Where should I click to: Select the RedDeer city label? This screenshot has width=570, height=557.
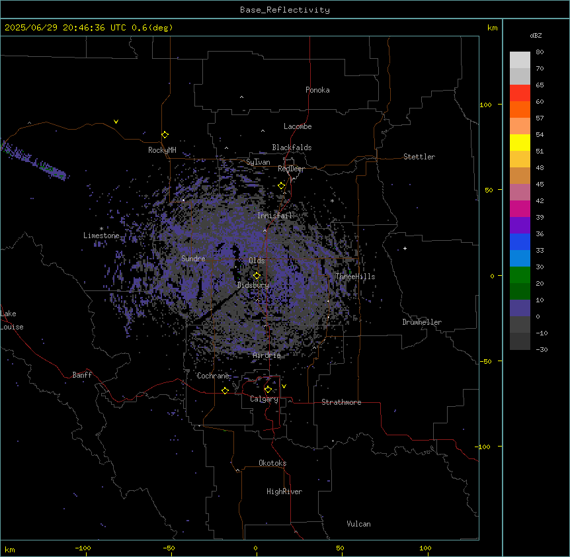coord(291,169)
